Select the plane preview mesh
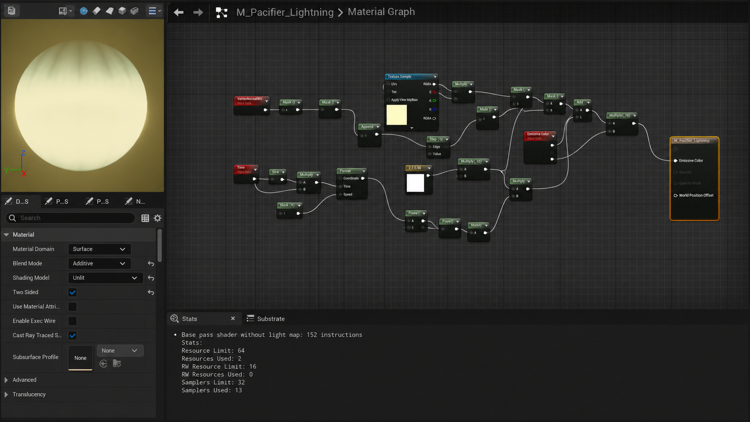 coord(109,11)
